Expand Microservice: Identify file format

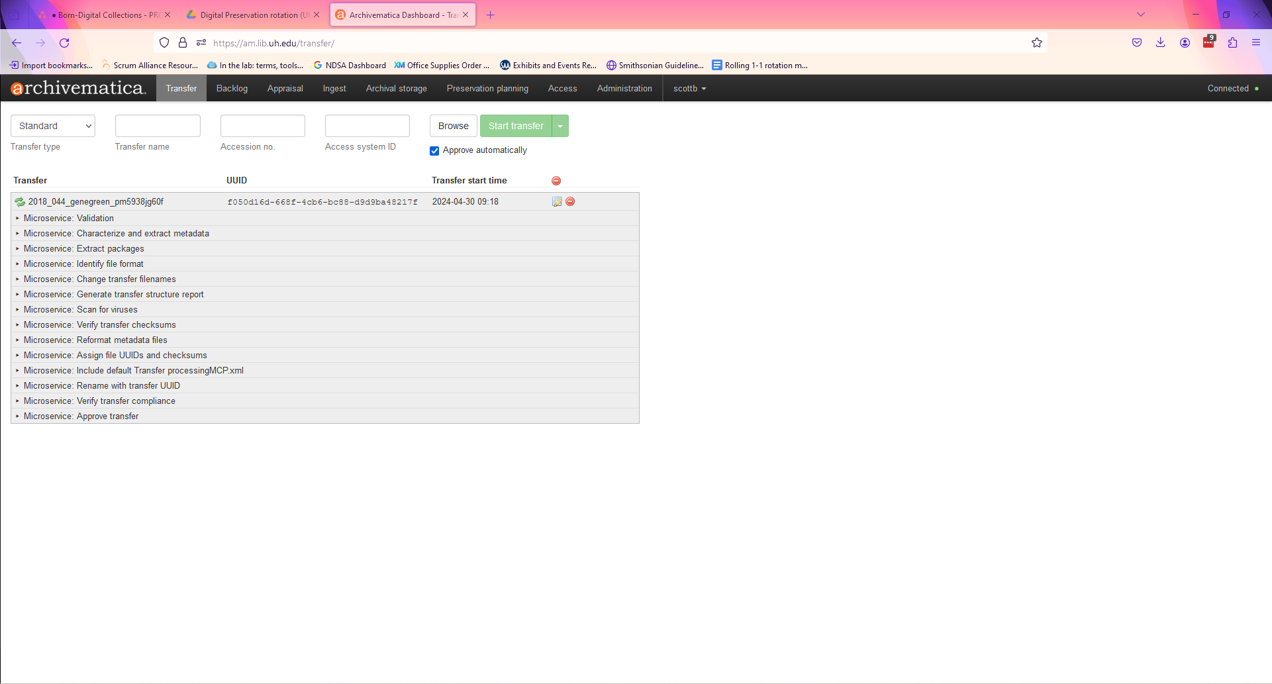tap(325, 264)
